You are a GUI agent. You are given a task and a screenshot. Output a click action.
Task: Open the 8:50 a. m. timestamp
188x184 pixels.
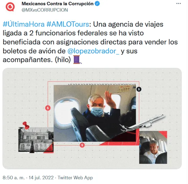coord(14,178)
